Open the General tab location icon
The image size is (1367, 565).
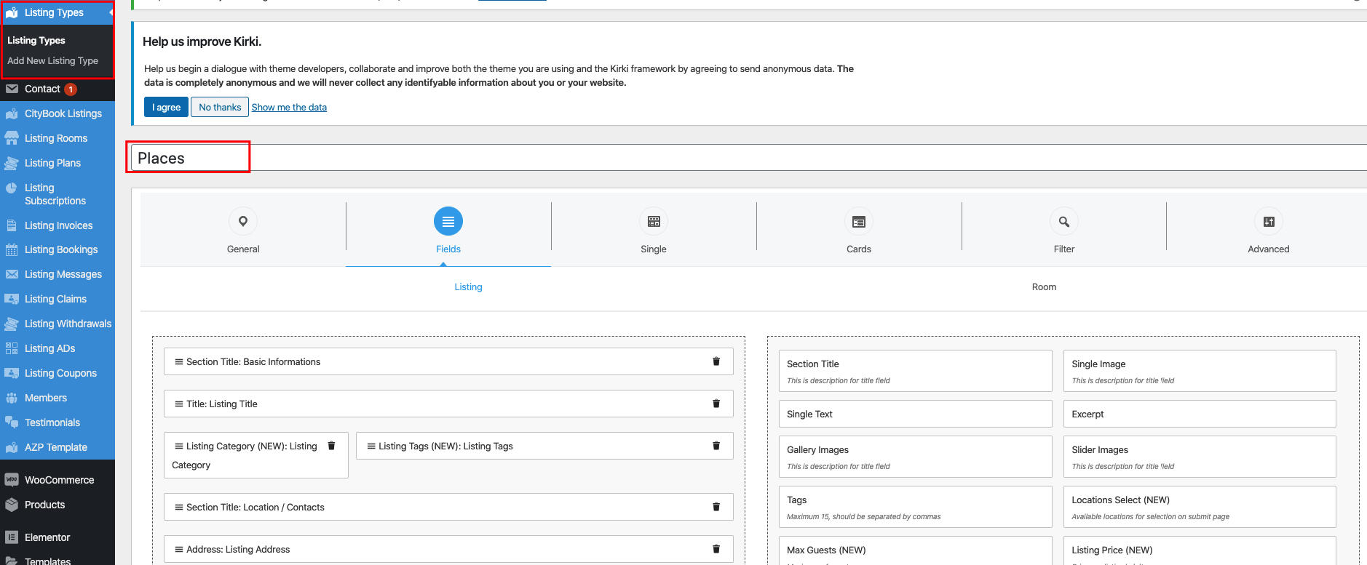click(x=243, y=221)
